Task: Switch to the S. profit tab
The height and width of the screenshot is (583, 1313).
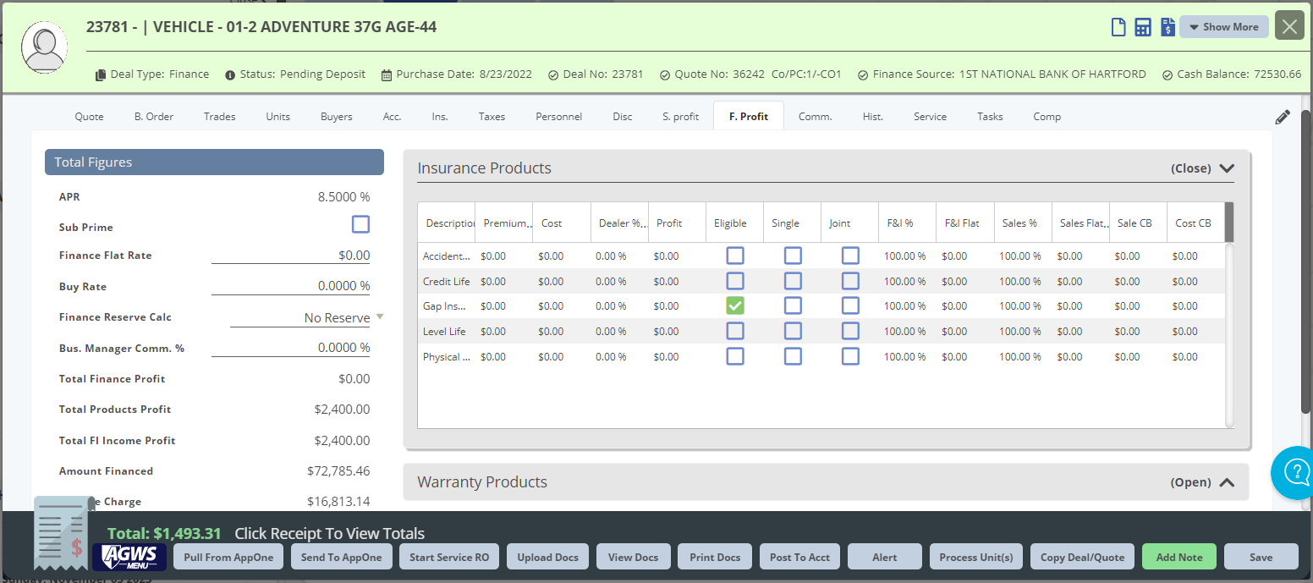Action: 681,117
